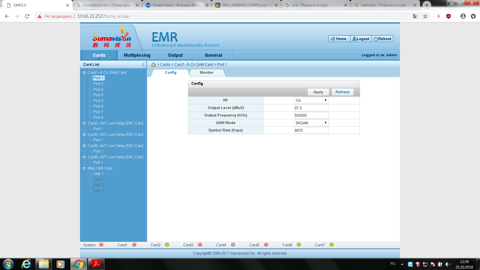This screenshot has width=480, height=270.
Task: Click the home icon in breadcrumb
Action: pyautogui.click(x=153, y=65)
